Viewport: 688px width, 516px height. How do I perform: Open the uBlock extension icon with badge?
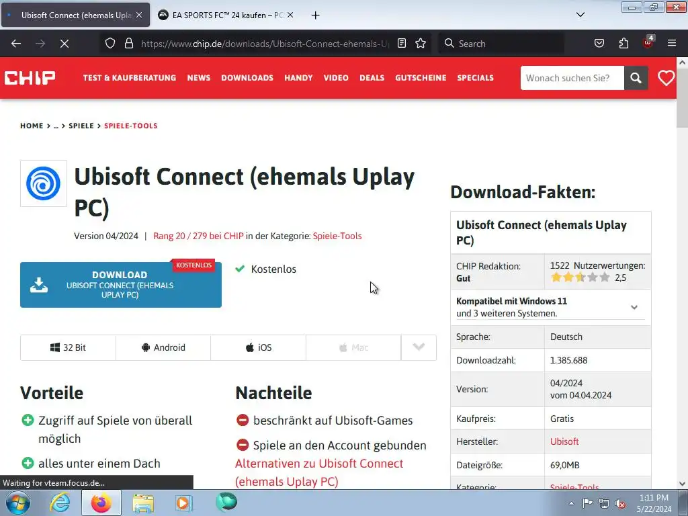point(648,42)
